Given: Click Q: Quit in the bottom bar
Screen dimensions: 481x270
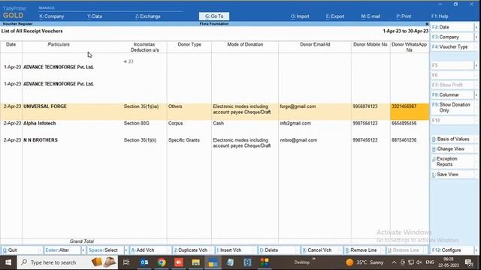Looking at the screenshot, I should pyautogui.click(x=20, y=250).
